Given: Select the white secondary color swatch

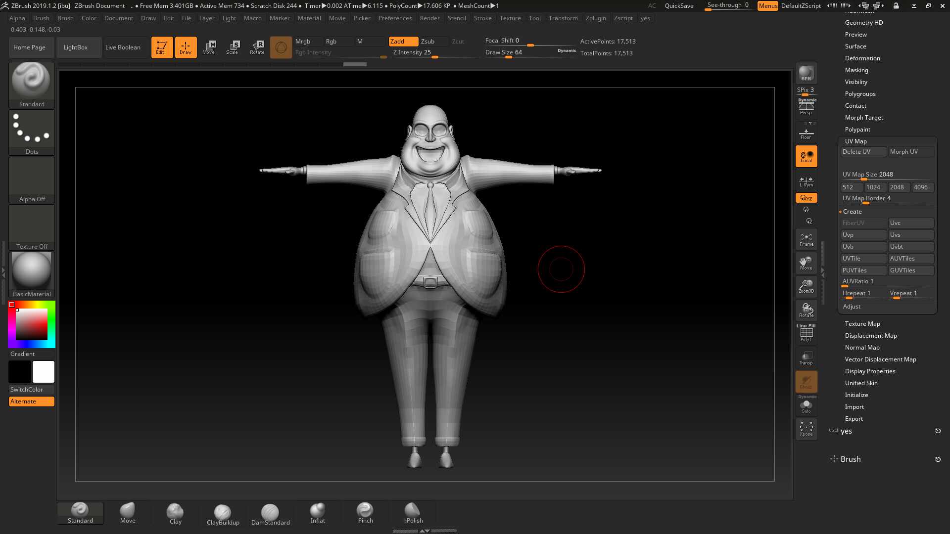Looking at the screenshot, I should [x=44, y=372].
